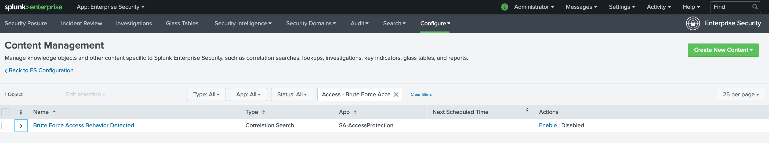Tick the select-all checkbox in table header

(x=5, y=112)
